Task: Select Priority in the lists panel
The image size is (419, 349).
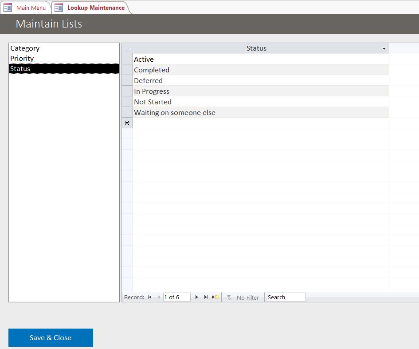Action: (x=21, y=58)
